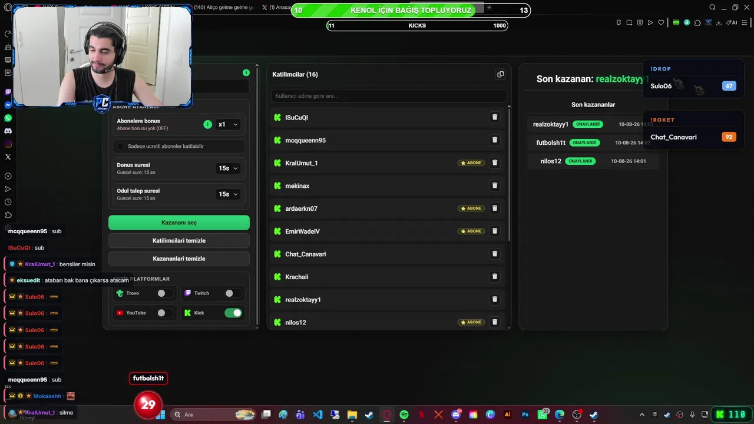Open the Odul talep suresi 15s dropdown
This screenshot has width=754, height=424.
(x=228, y=194)
